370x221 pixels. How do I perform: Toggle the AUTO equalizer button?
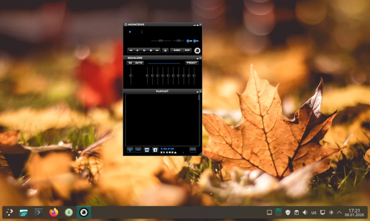tap(139, 63)
